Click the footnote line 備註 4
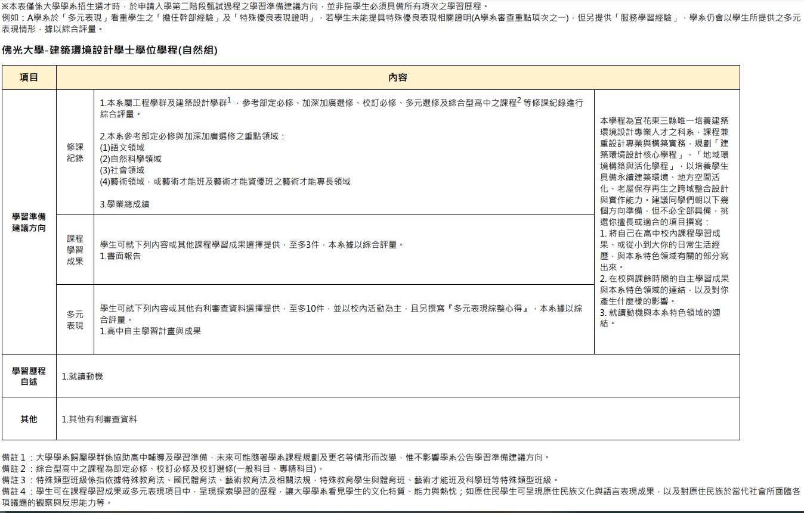 401,497
